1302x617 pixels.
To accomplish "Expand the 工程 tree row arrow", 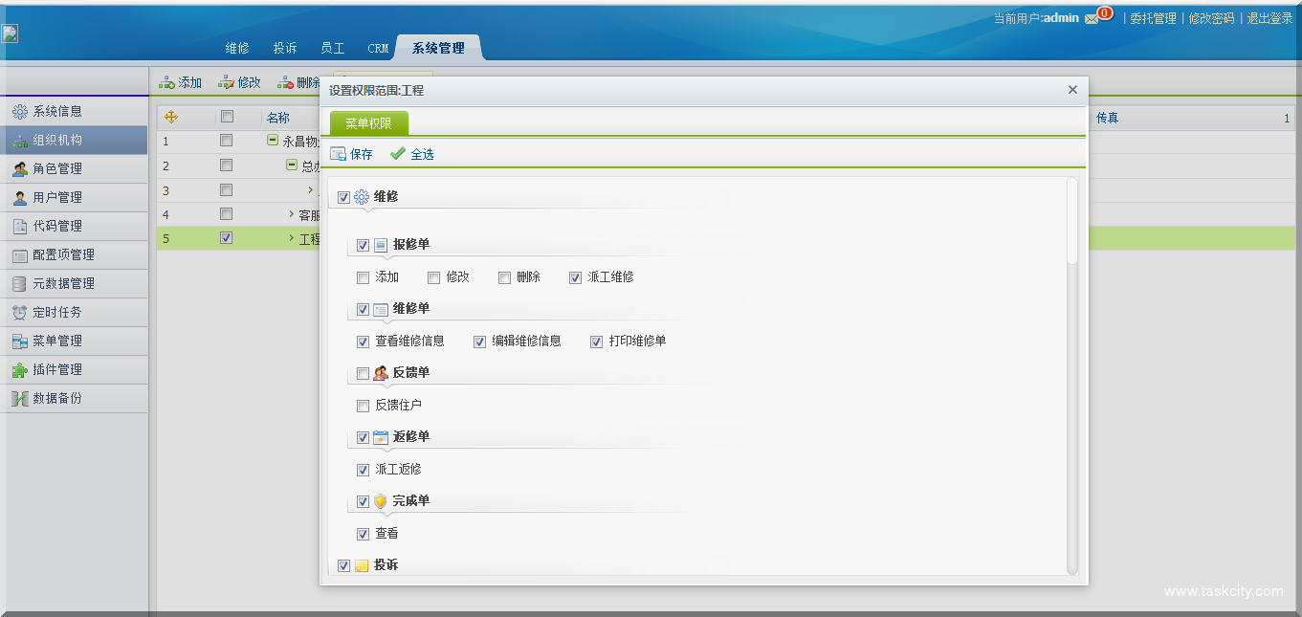I will tap(292, 238).
